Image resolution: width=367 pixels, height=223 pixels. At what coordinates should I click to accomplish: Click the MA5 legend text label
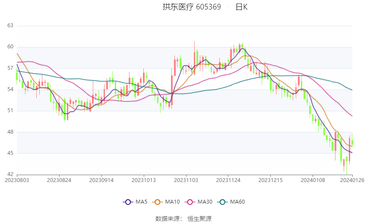141,202
